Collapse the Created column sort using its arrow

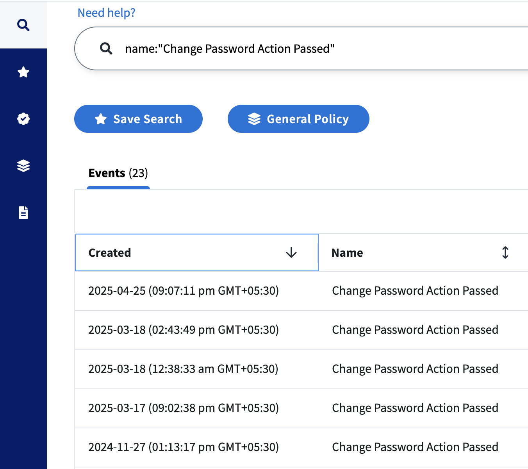[x=291, y=252]
